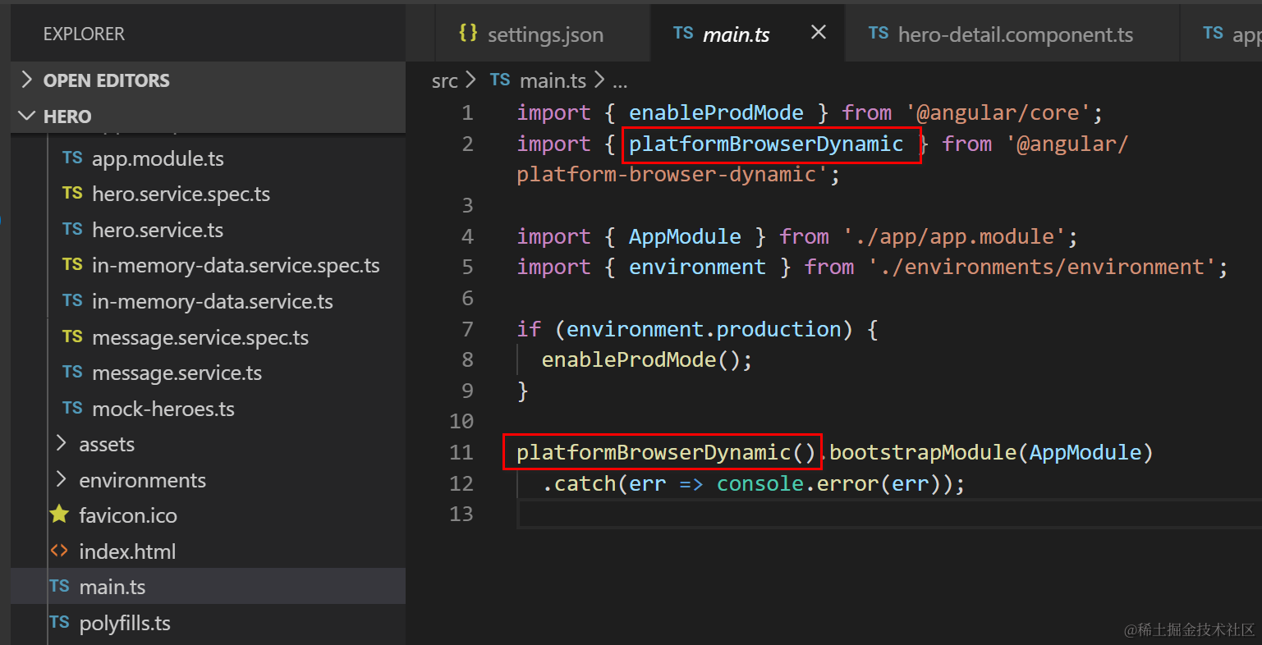
Task: Click the main.ts breadcrumb segment
Action: point(553,80)
